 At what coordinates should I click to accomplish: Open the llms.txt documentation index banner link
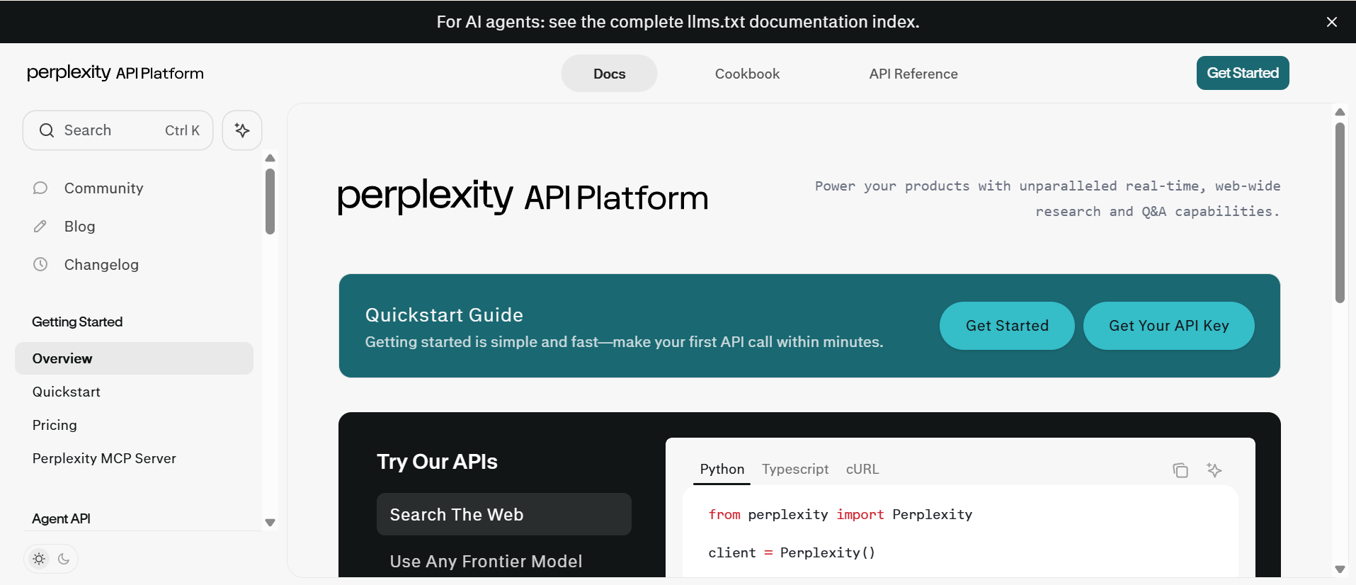pos(678,22)
